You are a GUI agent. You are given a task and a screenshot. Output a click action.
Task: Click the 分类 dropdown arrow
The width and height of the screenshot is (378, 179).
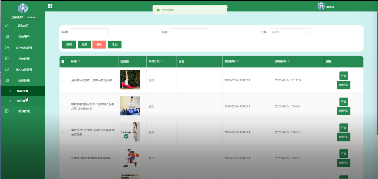pyautogui.click(x=307, y=32)
